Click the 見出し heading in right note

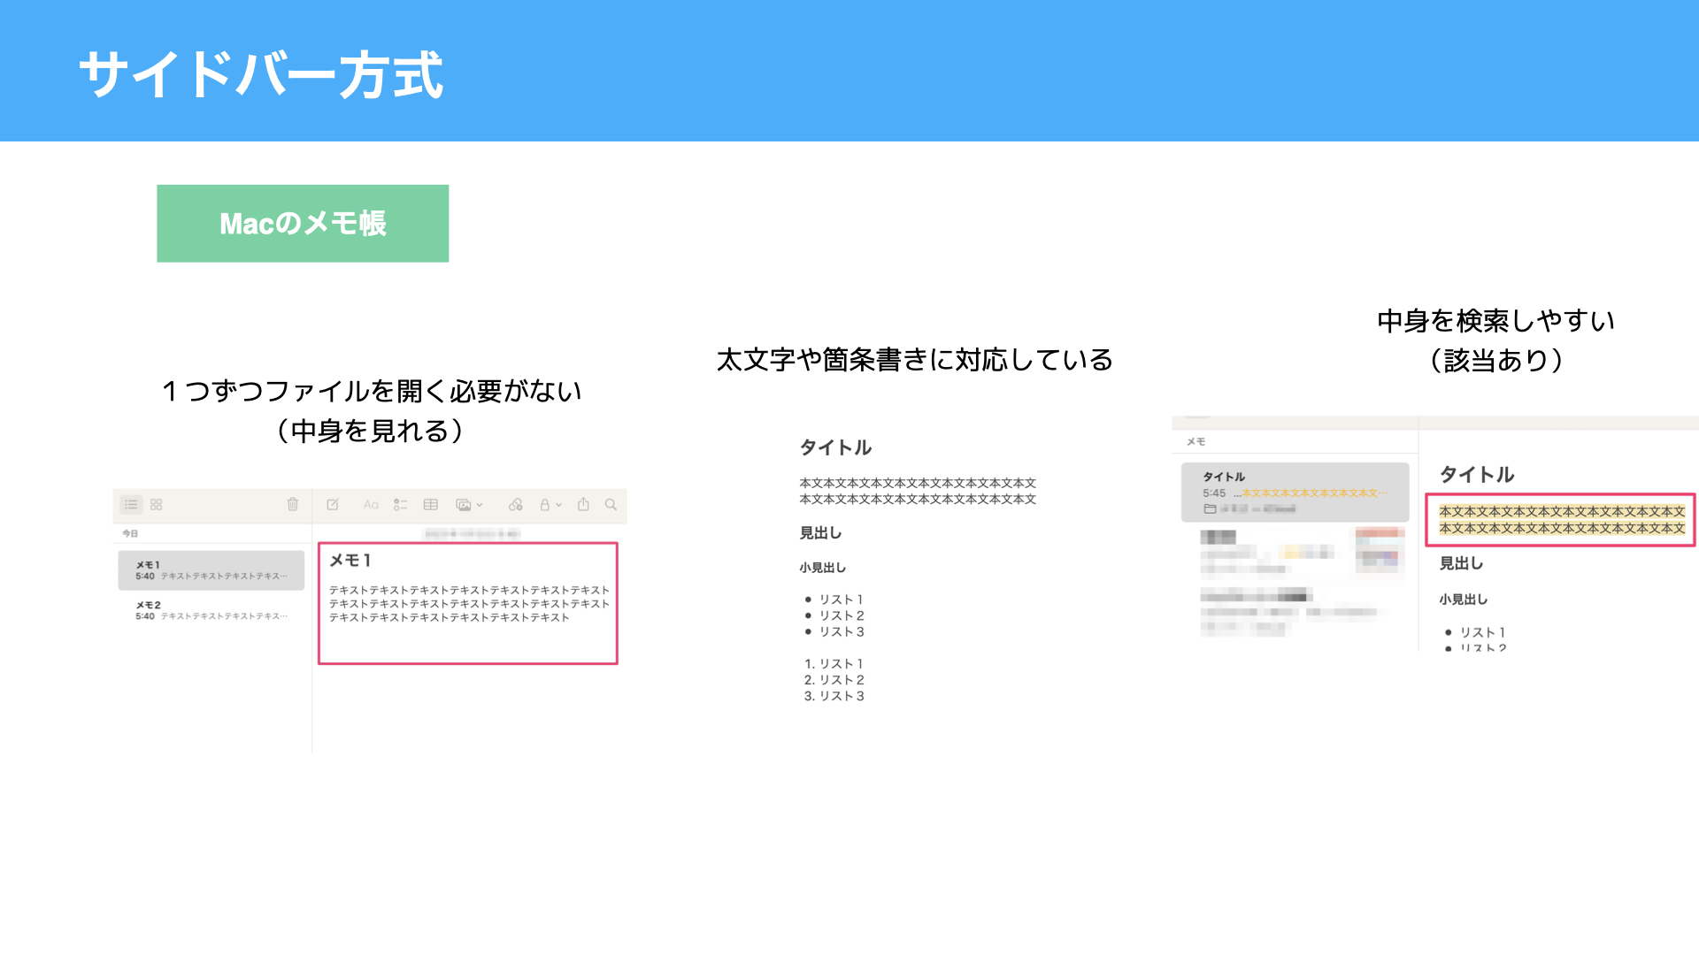[1461, 563]
